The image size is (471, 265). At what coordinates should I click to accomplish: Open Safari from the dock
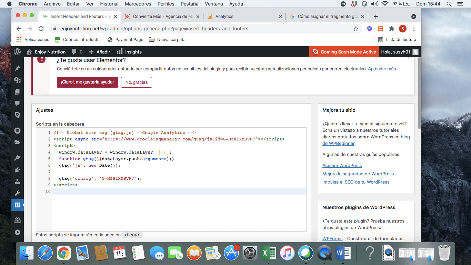(x=45, y=253)
